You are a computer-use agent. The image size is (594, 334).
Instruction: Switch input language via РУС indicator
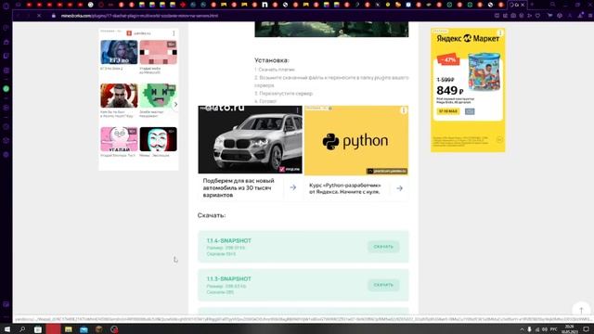click(x=554, y=329)
